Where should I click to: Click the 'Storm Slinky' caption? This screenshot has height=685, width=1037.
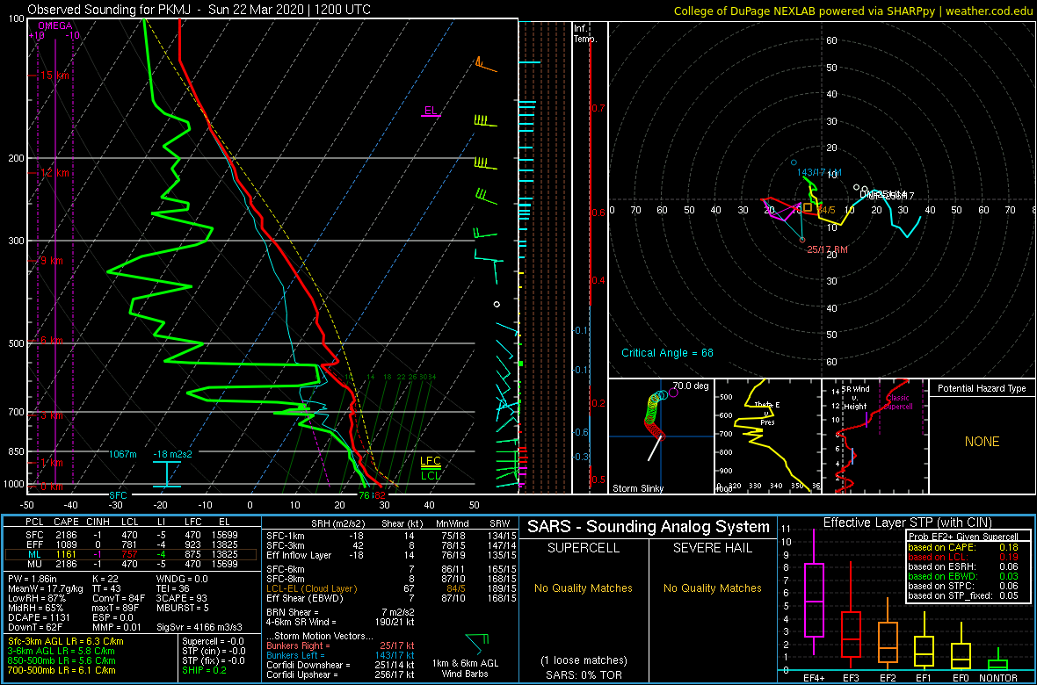coord(638,488)
